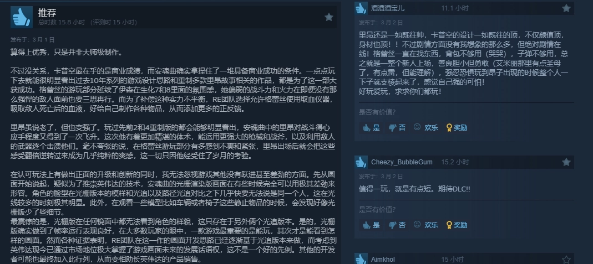Vote 否 on Cheezy_BubbleGum's review
Screen dimensions: 593x264
(x=397, y=225)
